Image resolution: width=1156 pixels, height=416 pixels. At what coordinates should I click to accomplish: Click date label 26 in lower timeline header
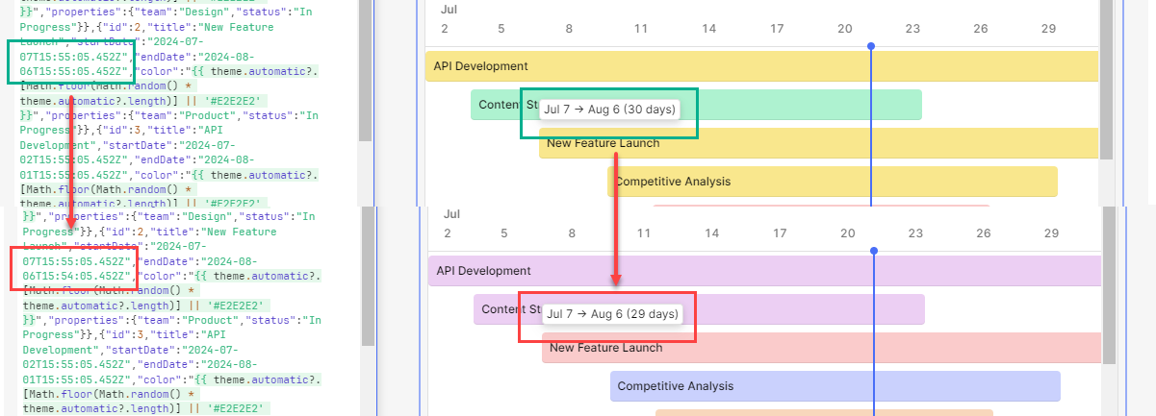point(983,233)
